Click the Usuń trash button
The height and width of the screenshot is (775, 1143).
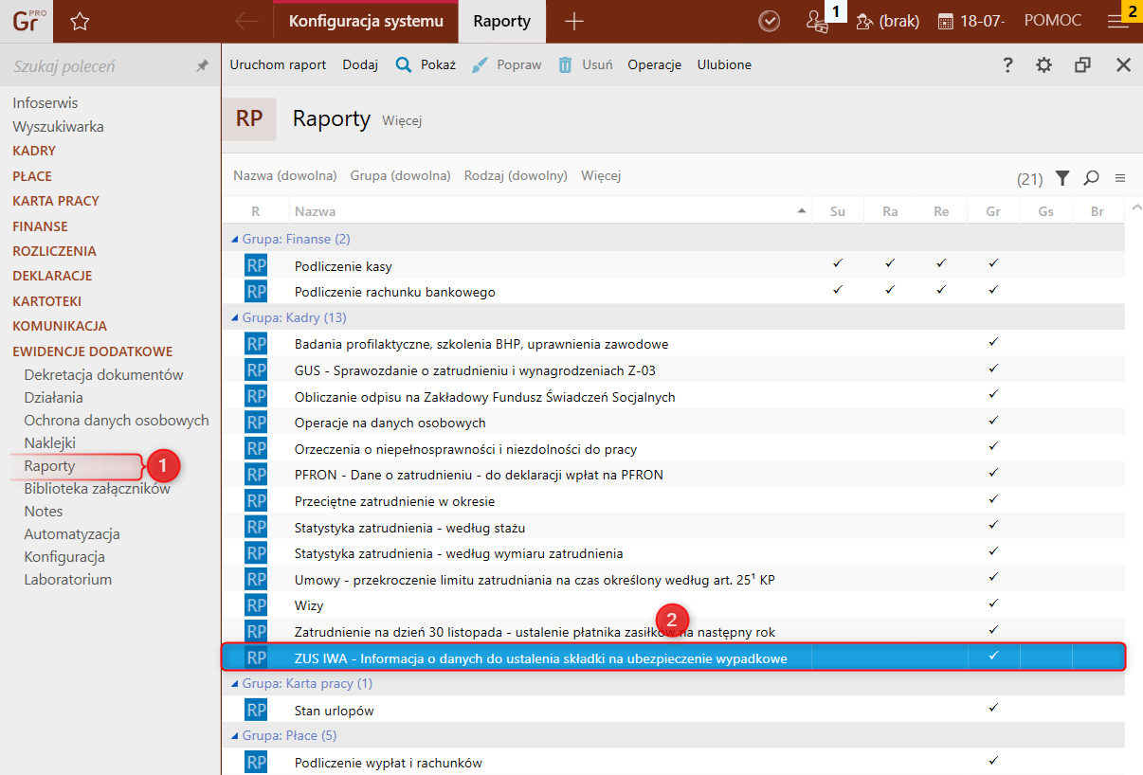(585, 64)
